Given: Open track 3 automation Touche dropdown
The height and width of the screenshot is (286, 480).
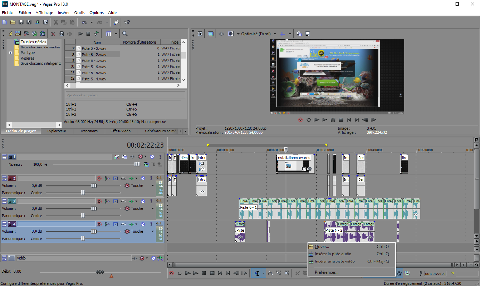Looking at the screenshot, I should tap(153, 208).
